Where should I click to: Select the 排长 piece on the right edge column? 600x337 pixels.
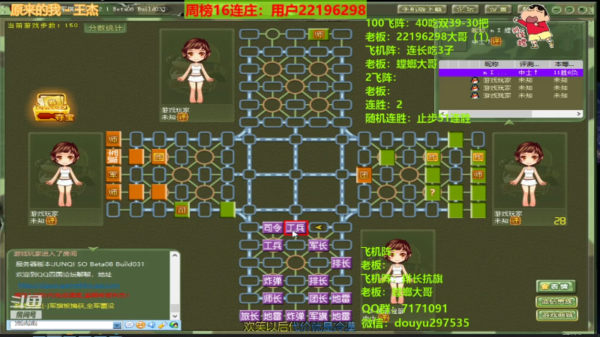(x=341, y=263)
